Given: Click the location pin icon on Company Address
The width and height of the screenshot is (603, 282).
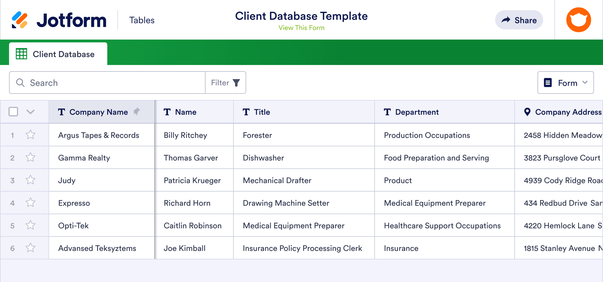Looking at the screenshot, I should [x=527, y=112].
